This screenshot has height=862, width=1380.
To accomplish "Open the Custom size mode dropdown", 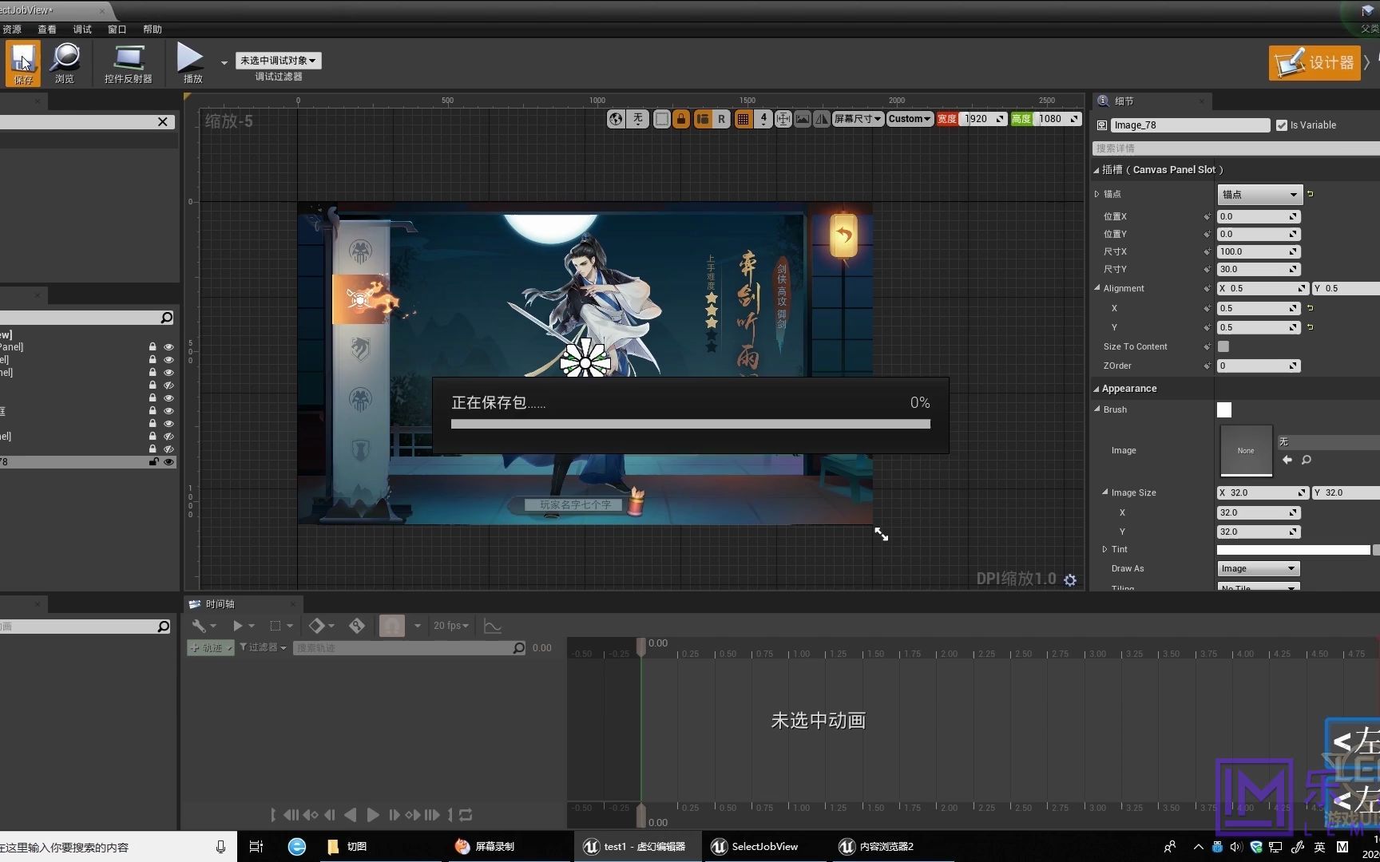I will click(910, 119).
